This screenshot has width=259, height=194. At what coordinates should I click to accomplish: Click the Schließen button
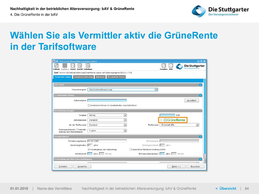pos(63,167)
